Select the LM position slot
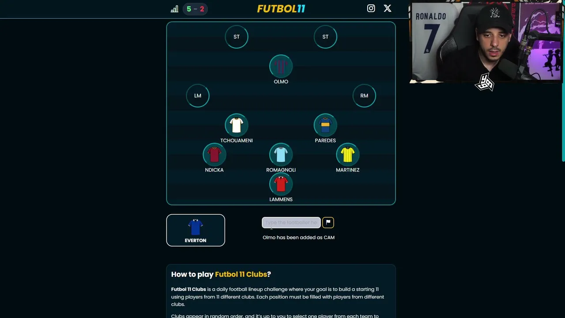 click(198, 95)
